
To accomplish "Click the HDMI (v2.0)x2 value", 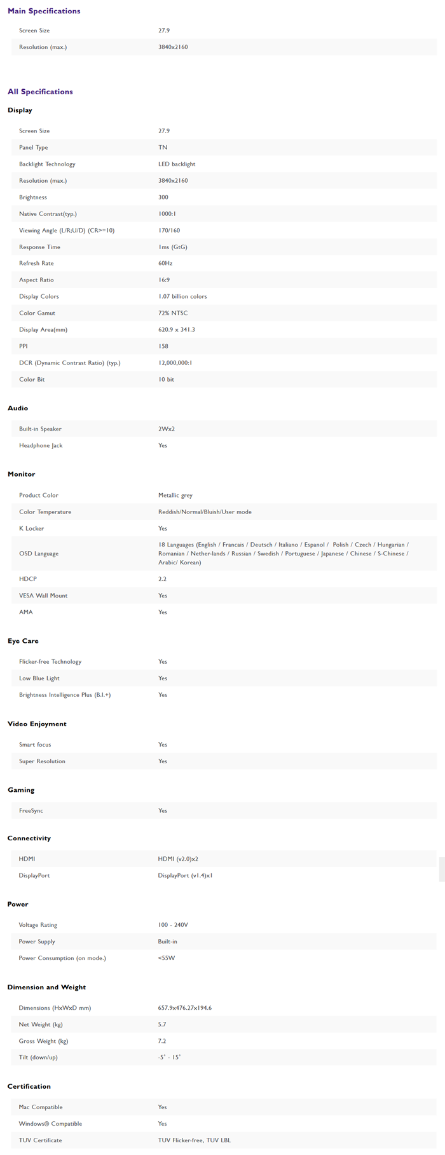I will tap(178, 859).
